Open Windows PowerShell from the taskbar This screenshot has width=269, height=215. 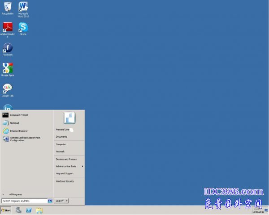(x=29, y=210)
